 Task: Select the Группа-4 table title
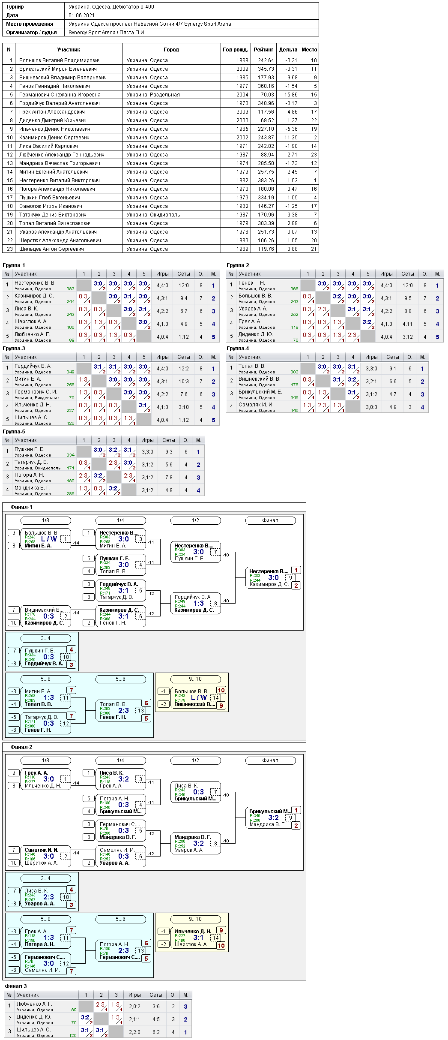(238, 349)
